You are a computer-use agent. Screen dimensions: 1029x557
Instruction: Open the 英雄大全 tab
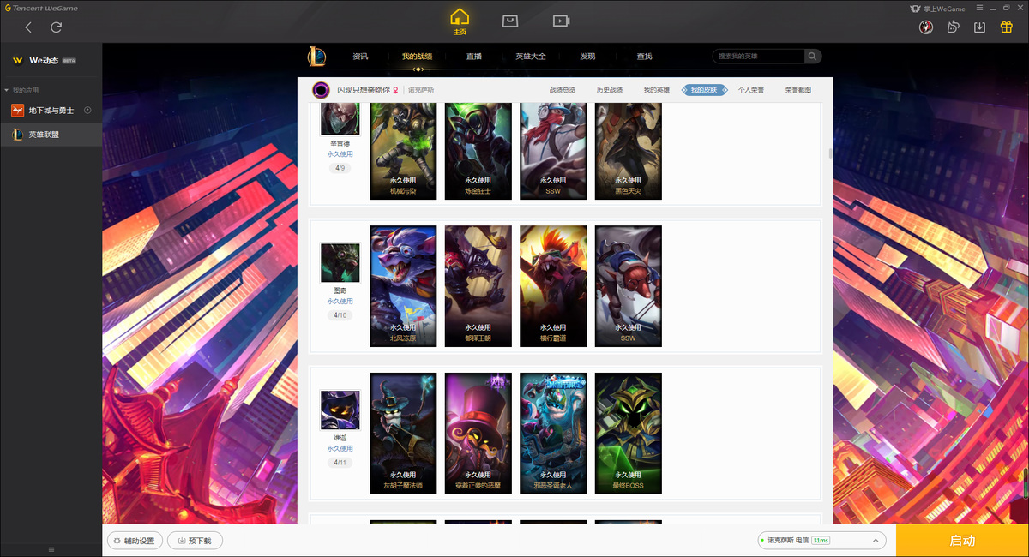point(531,57)
